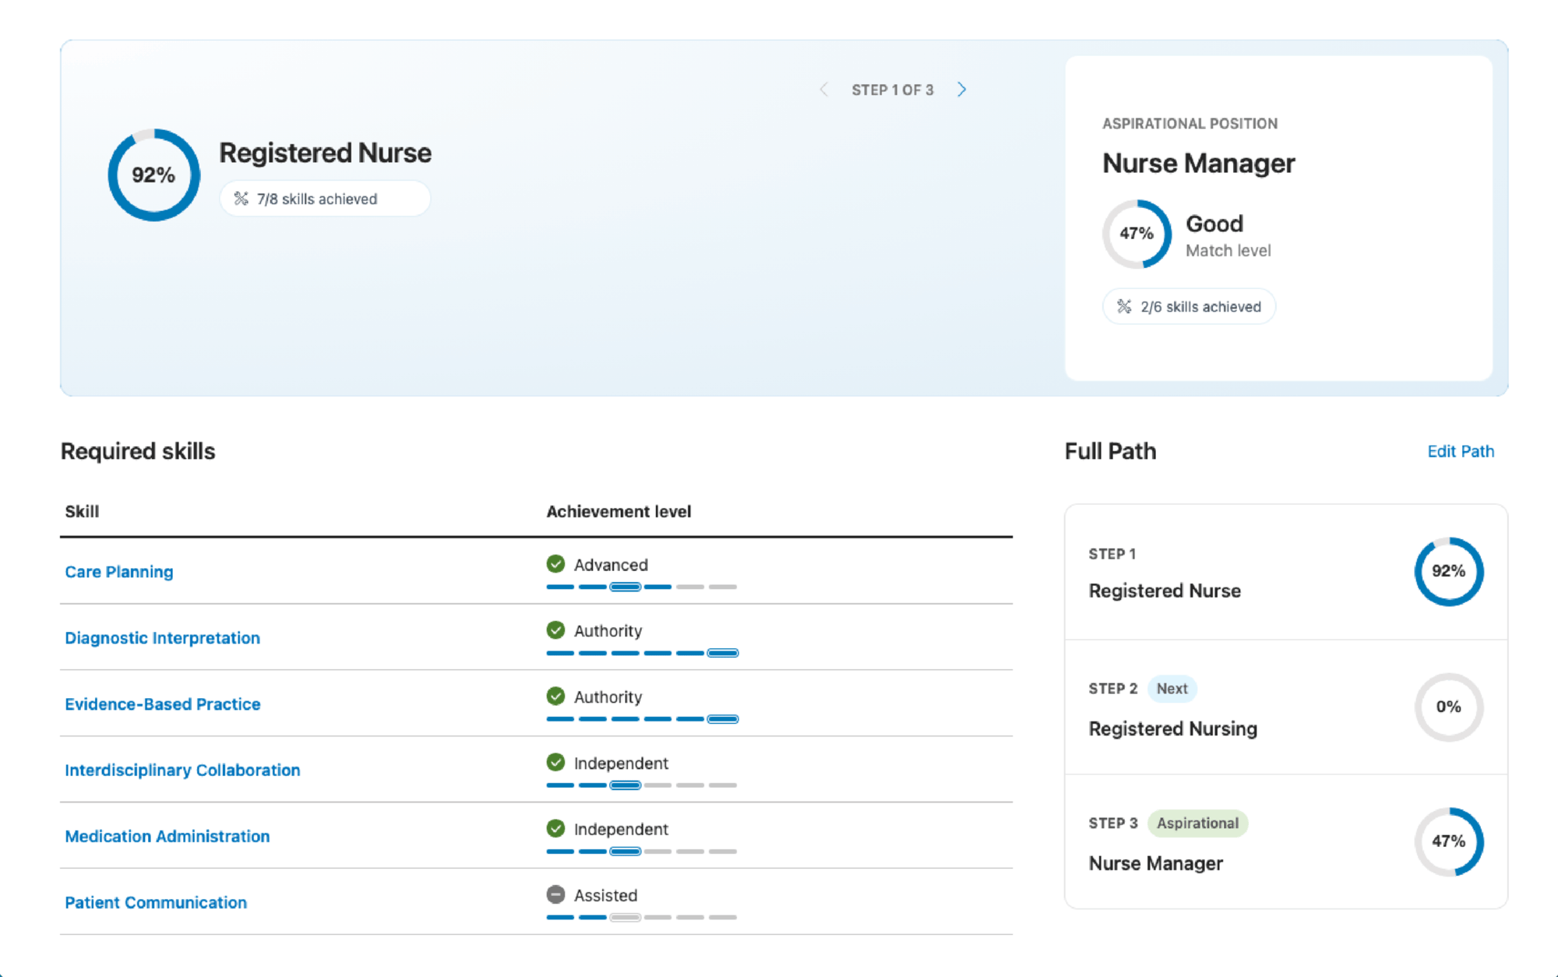The width and height of the screenshot is (1558, 977).
Task: Click the Registered Nurse heading
Action: pos(325,153)
